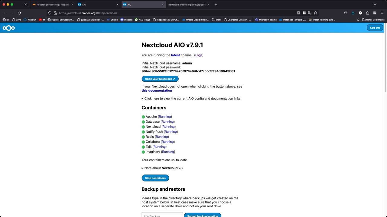Screen dimensions: 387x217
Task: Open the Other Bookmarks folder
Action: click(x=373, y=20)
